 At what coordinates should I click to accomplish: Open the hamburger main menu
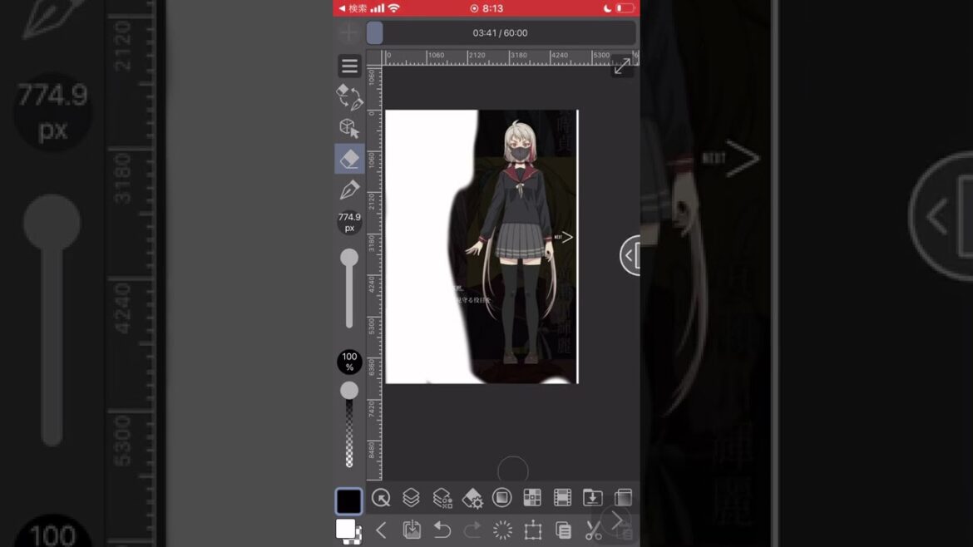click(x=349, y=66)
